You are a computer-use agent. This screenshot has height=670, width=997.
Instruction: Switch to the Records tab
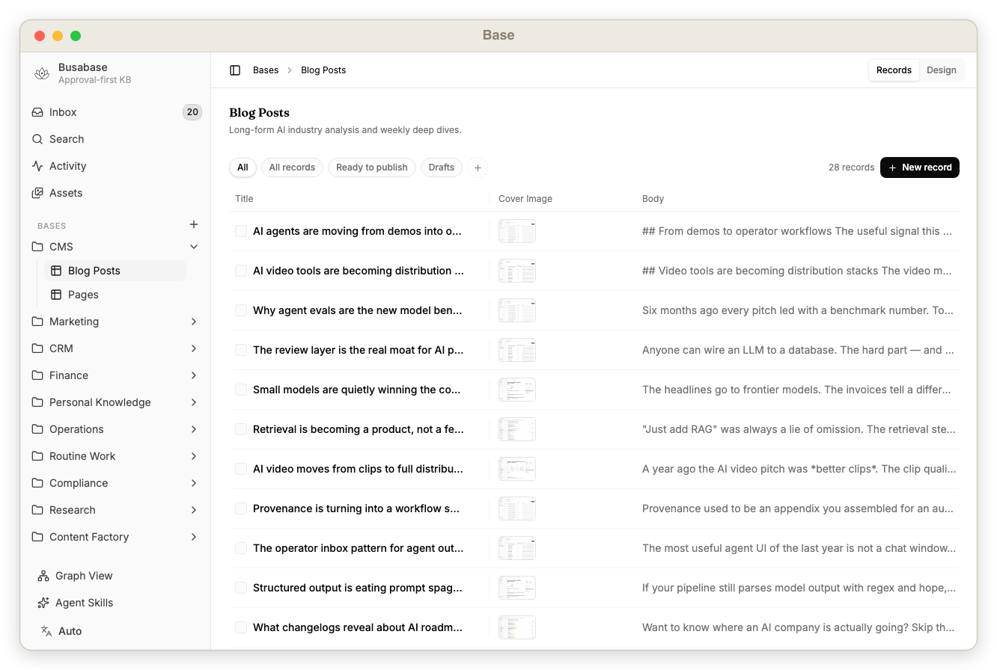point(894,70)
